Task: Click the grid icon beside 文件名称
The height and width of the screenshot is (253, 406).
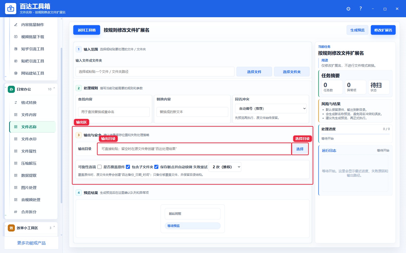Action: pyautogui.click(x=16, y=127)
